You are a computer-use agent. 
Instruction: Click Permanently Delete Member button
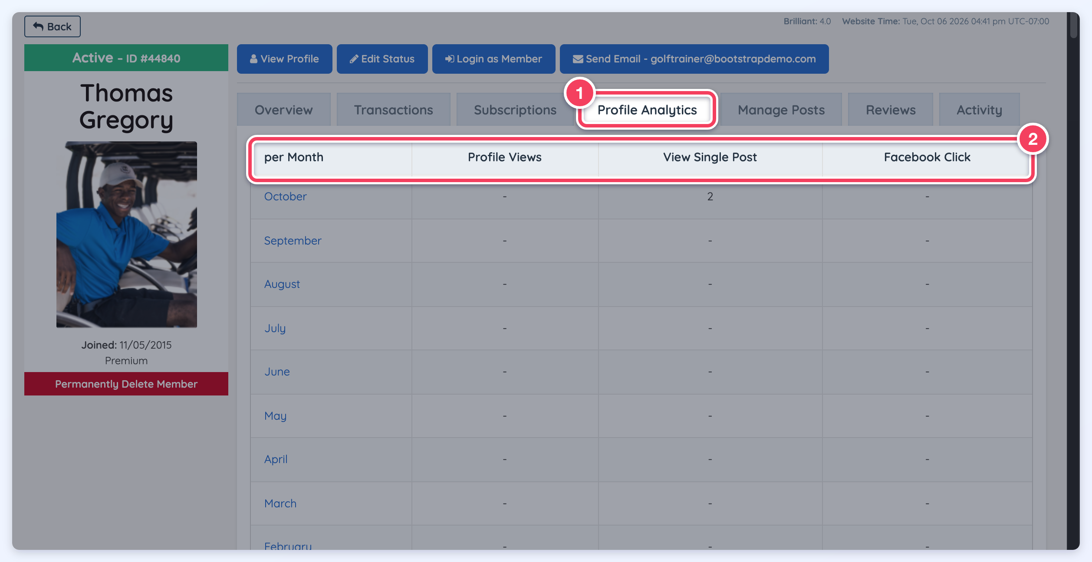point(126,384)
